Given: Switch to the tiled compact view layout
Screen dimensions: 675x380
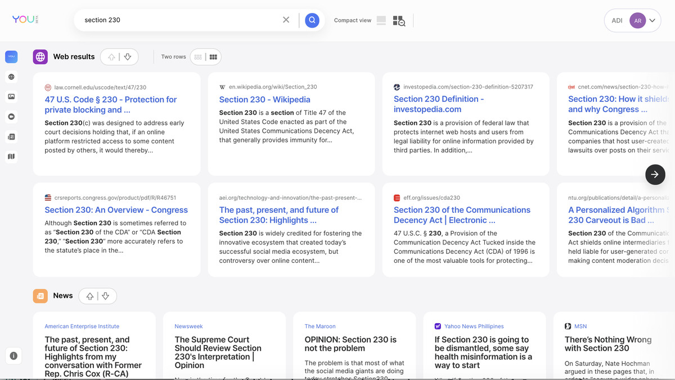Looking at the screenshot, I should 399,21.
